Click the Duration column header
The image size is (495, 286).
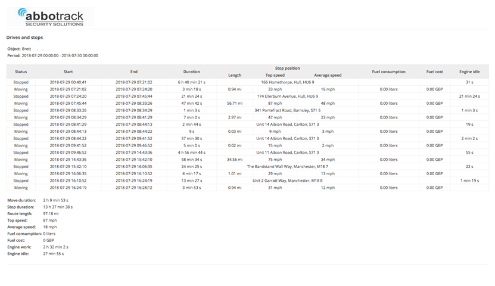(x=192, y=71)
